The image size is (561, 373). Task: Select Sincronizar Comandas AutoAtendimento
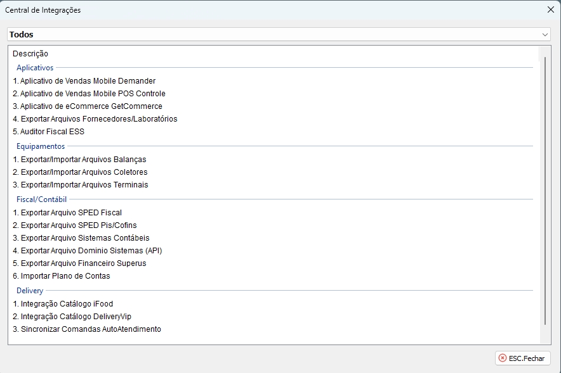[87, 329]
